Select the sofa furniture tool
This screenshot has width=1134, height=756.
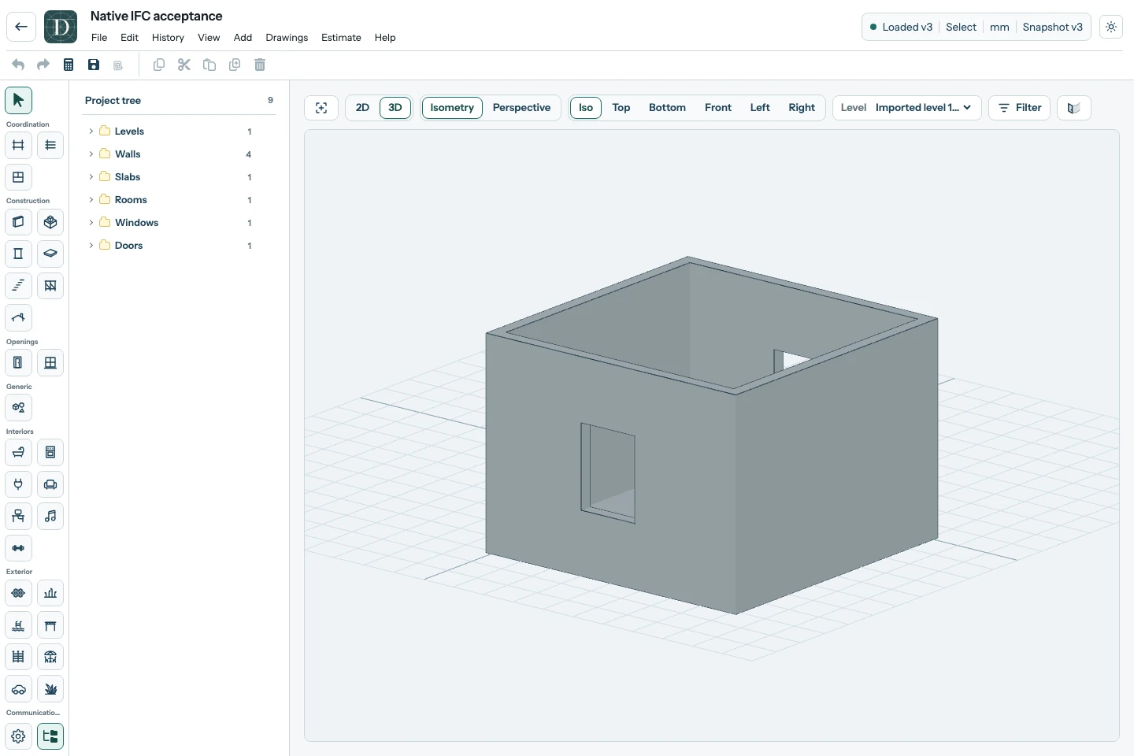[50, 484]
